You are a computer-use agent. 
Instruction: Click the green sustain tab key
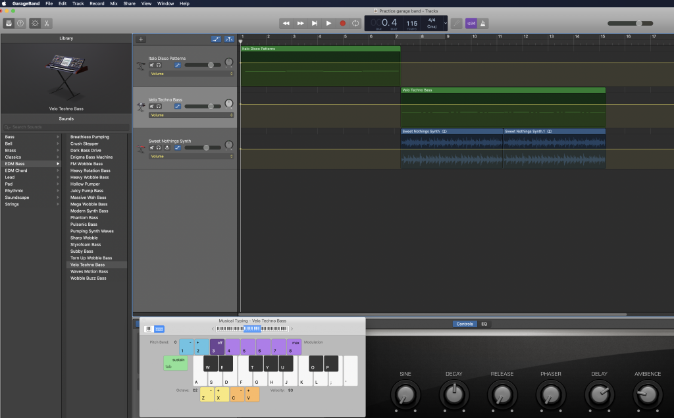(175, 363)
